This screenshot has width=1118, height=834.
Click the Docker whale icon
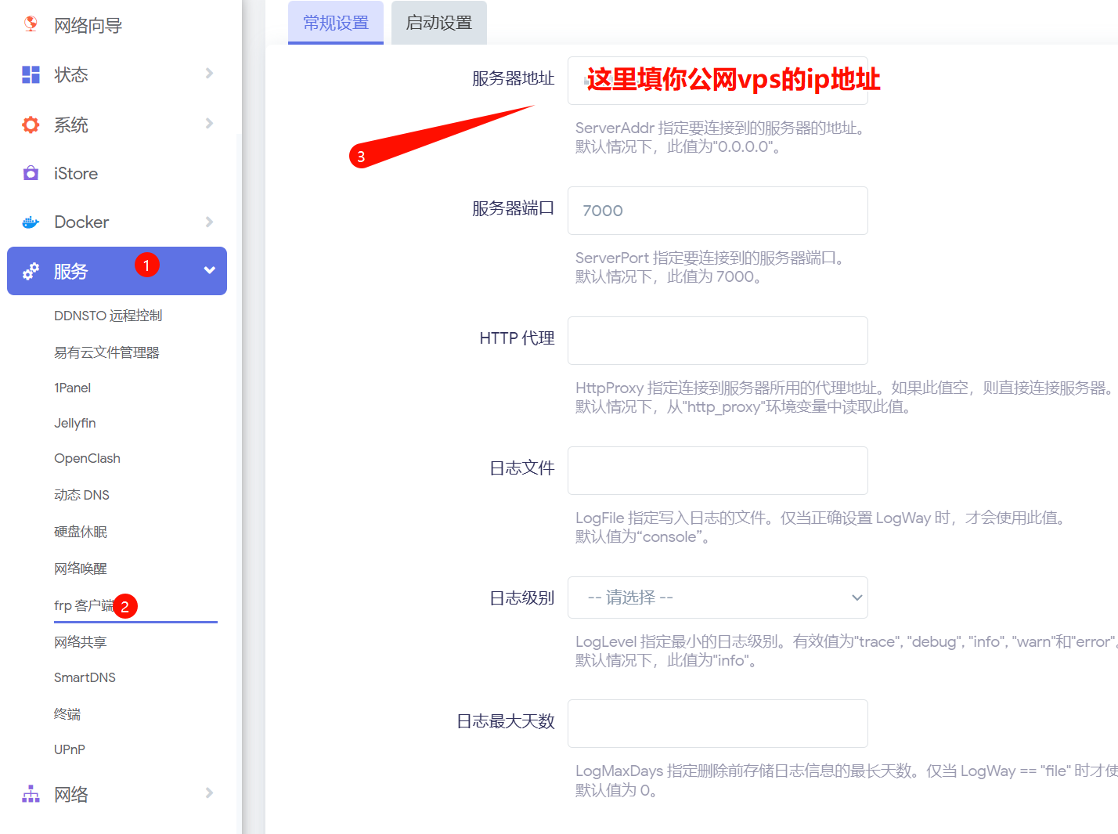[30, 222]
